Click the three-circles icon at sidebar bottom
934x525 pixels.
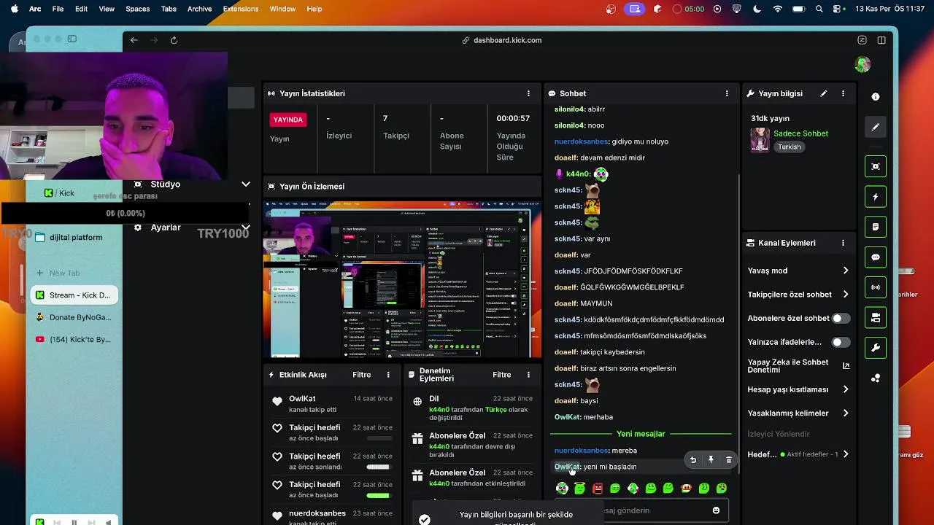tap(876, 378)
